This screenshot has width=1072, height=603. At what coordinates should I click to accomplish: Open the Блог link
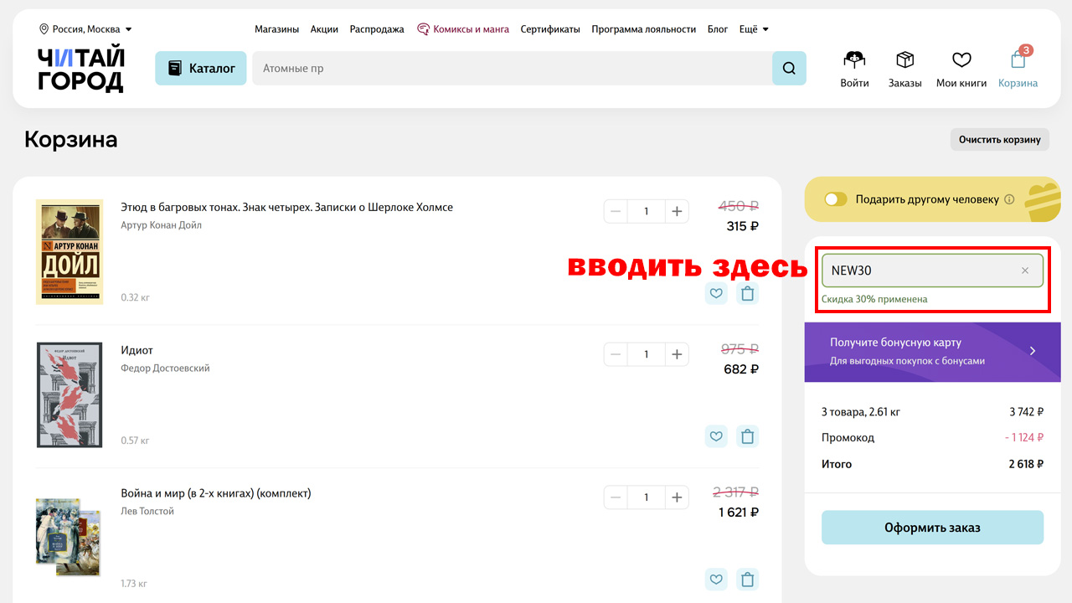click(718, 29)
